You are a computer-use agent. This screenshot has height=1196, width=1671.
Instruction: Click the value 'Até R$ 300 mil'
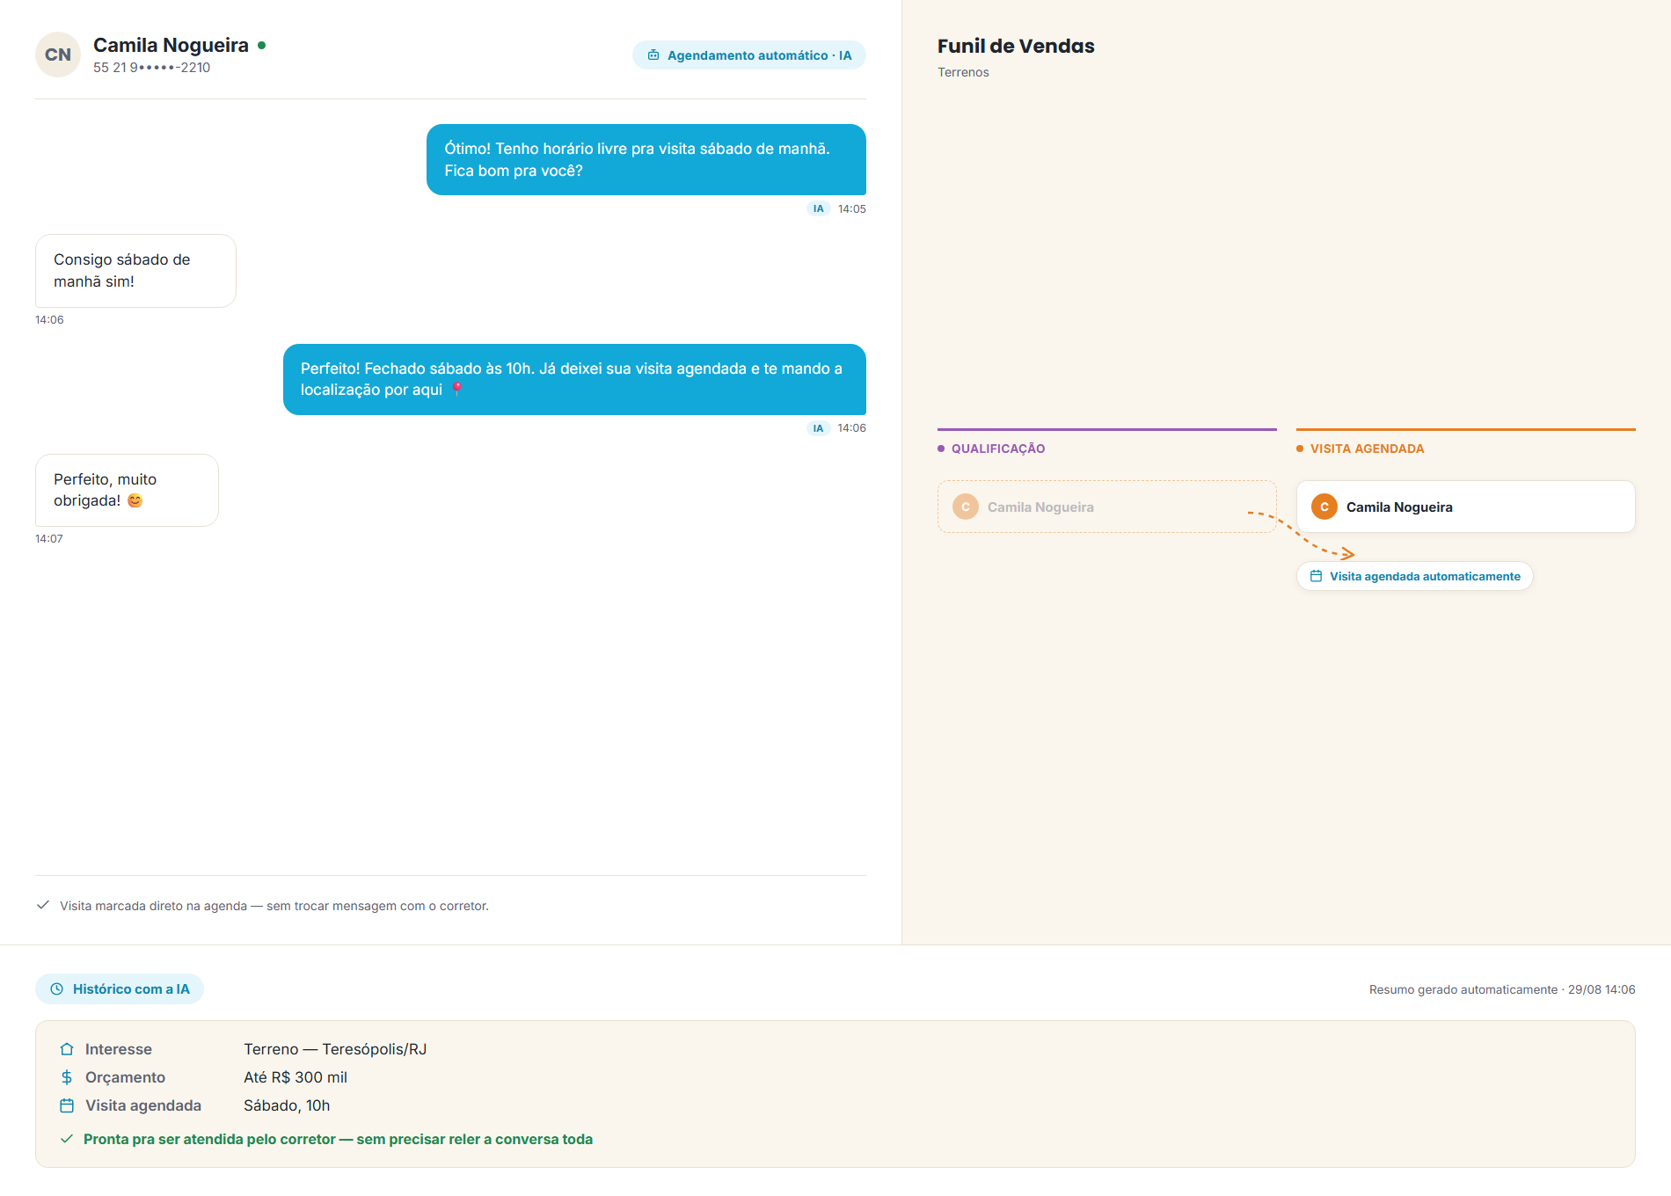pos(296,1077)
